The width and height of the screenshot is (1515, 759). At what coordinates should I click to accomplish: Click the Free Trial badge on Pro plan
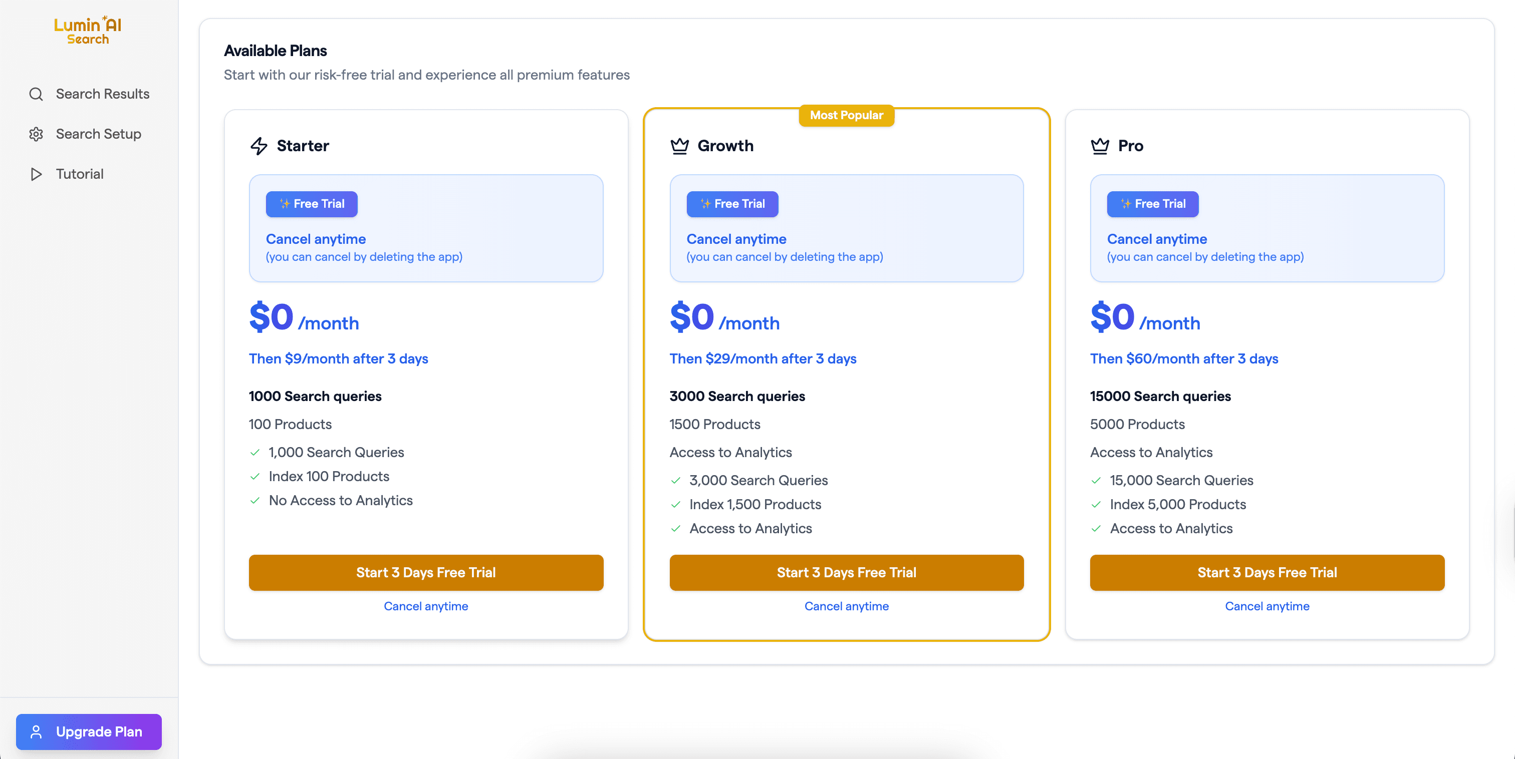pos(1152,204)
